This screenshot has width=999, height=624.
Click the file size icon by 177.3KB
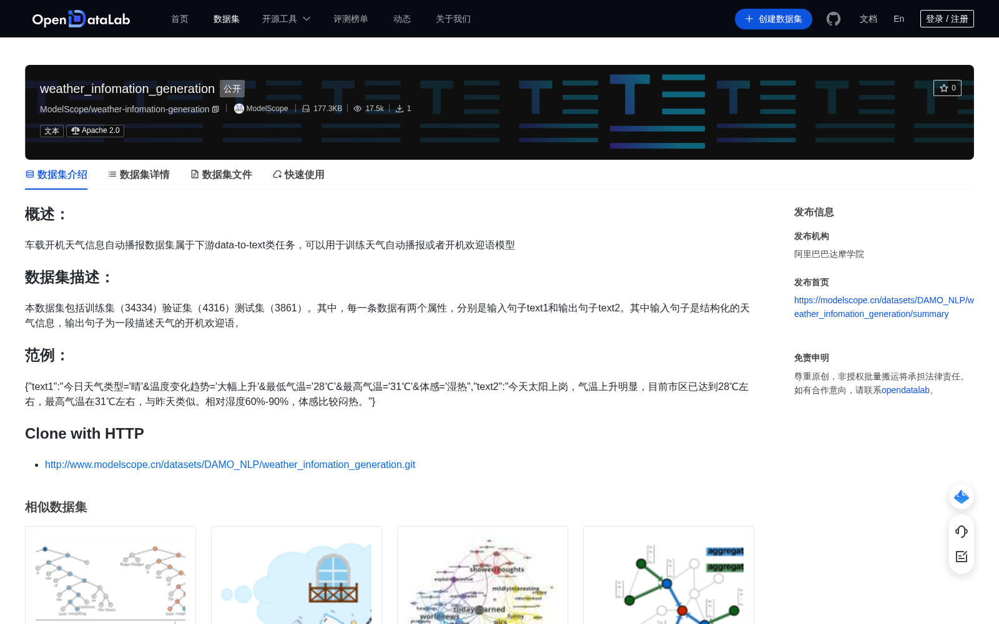click(306, 109)
